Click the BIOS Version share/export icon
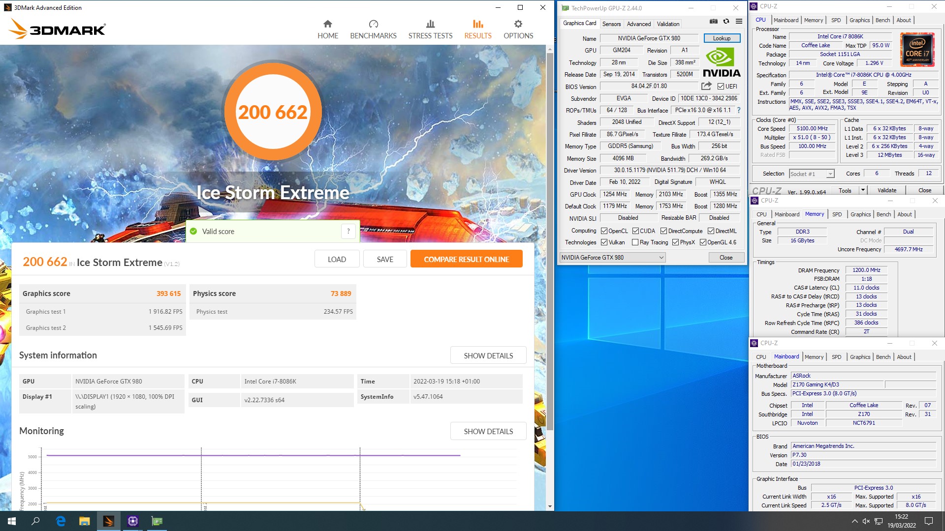The width and height of the screenshot is (945, 531). (x=706, y=86)
